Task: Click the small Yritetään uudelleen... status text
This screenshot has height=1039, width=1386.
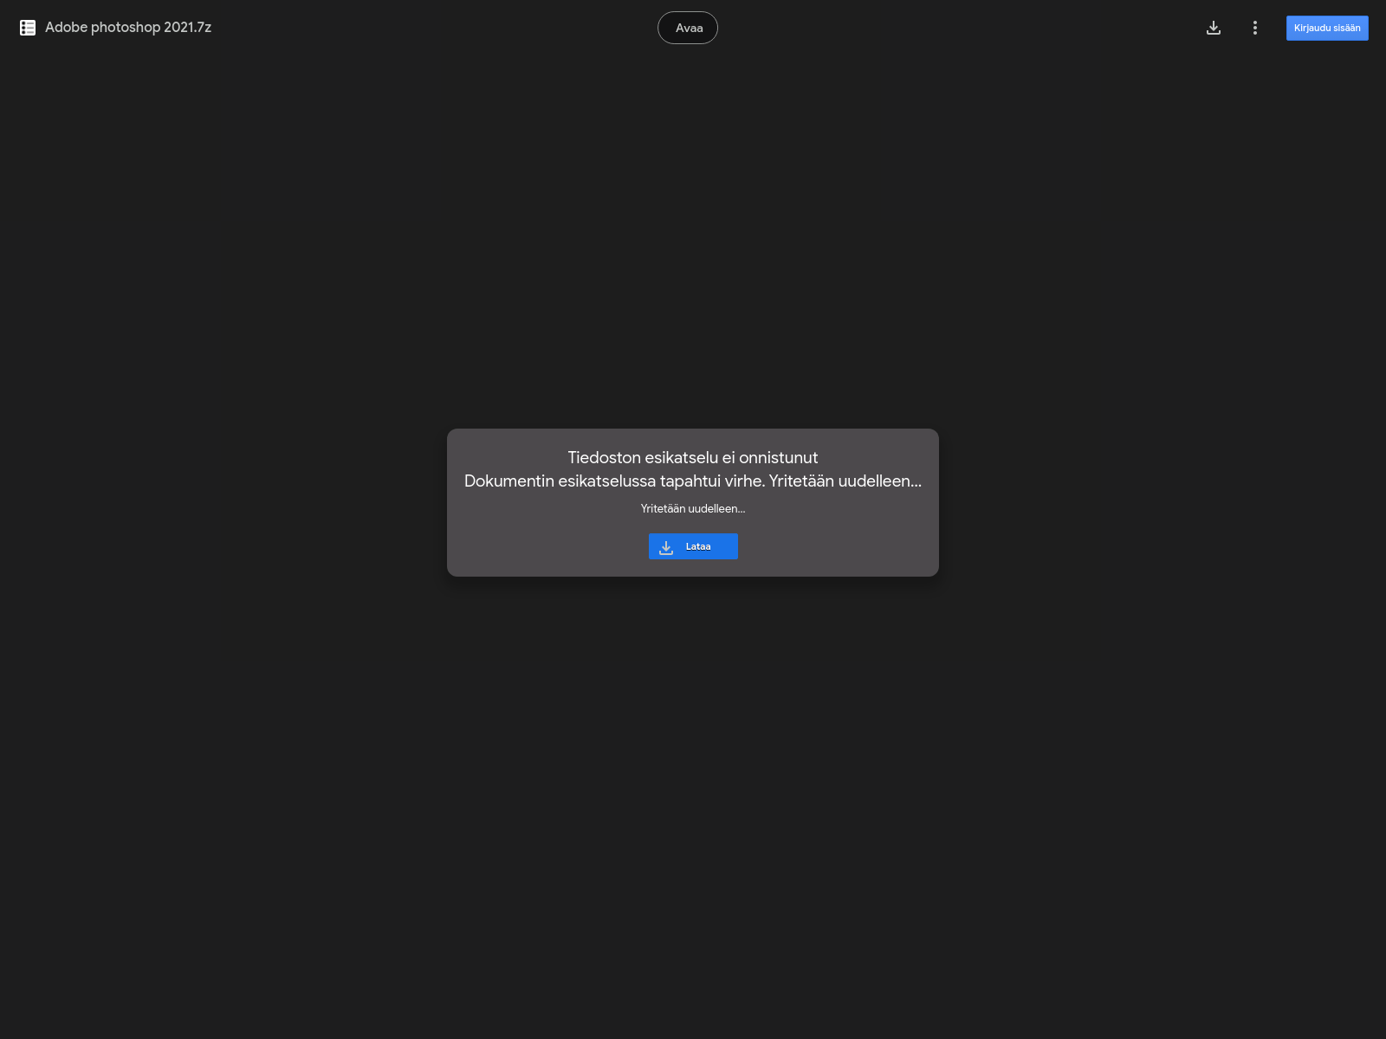Action: click(x=693, y=508)
